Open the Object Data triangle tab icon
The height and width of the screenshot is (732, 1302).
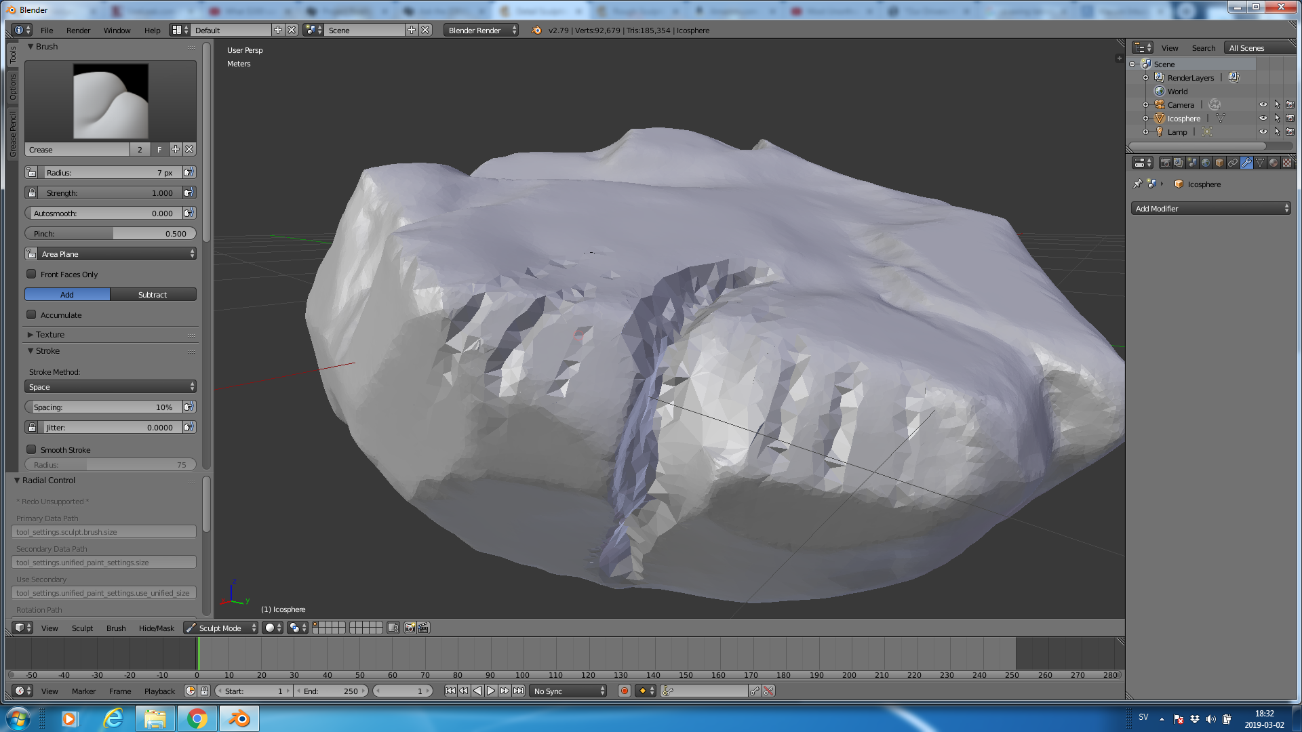[x=1260, y=163]
